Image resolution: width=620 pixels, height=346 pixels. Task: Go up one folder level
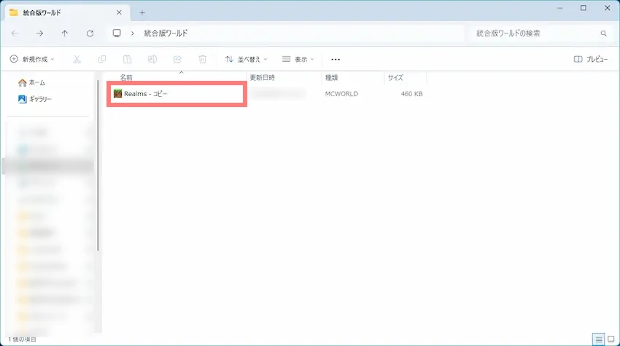point(65,34)
